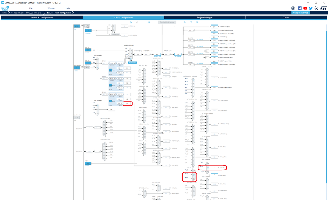Click the HSE oscillator block
Image resolution: width=328 pixels, height=201 pixels.
click(87, 68)
